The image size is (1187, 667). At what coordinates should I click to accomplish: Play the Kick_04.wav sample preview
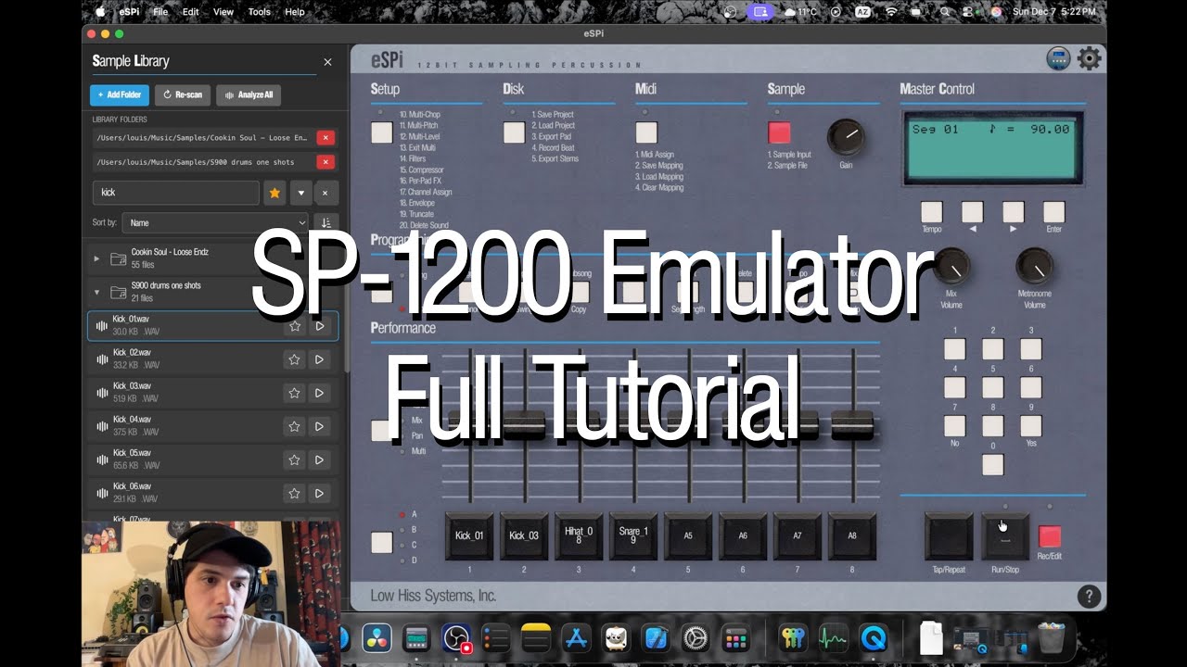coord(319,426)
